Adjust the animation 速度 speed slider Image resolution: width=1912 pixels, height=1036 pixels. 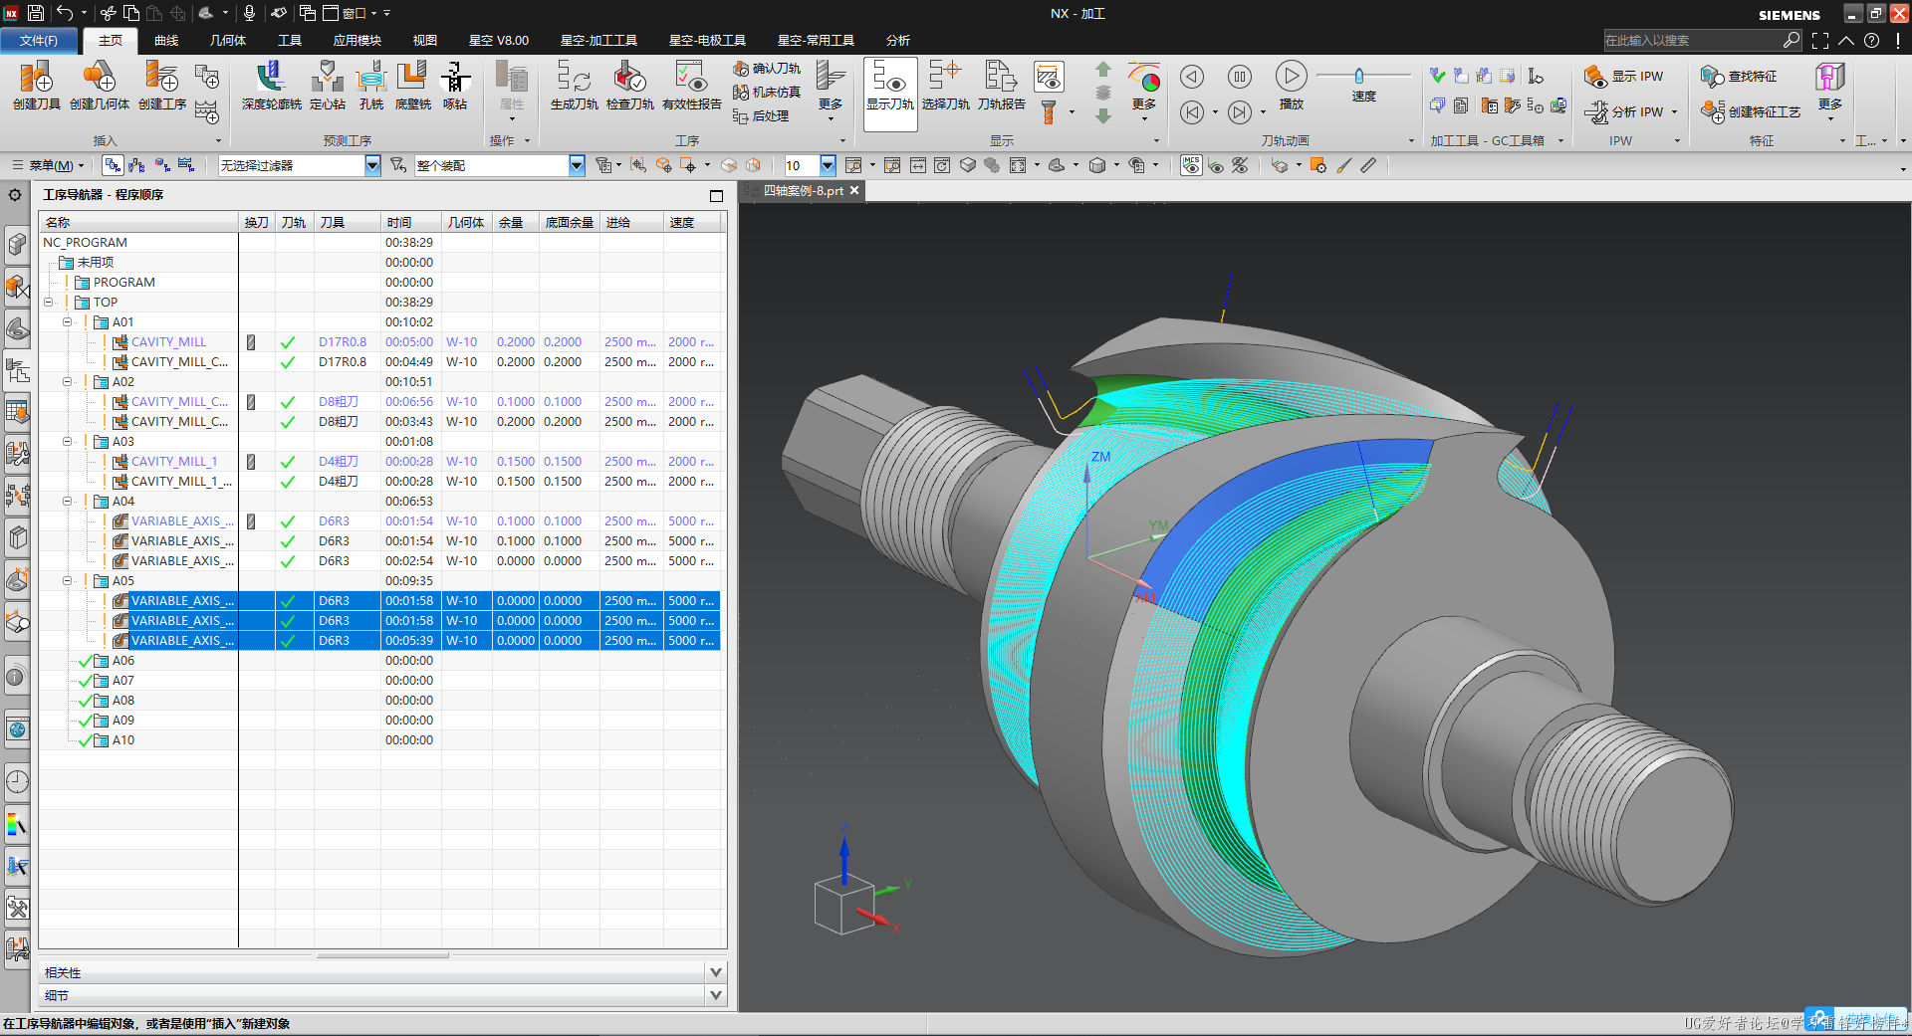[1358, 76]
